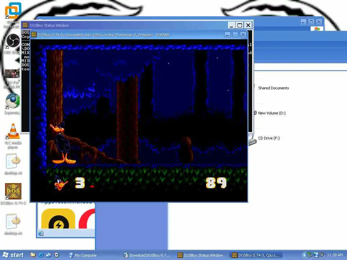This screenshot has height=260, width=347.
Task: Click the Show Desktop Quick Launch icon
Action: [49, 255]
